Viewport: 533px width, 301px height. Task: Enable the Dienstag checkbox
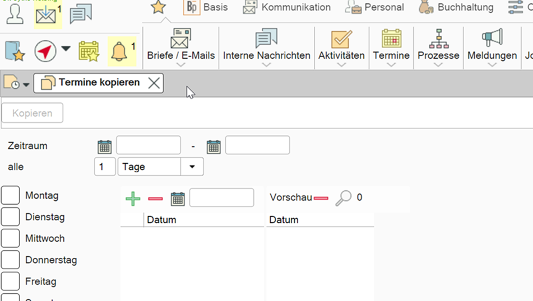(10, 217)
